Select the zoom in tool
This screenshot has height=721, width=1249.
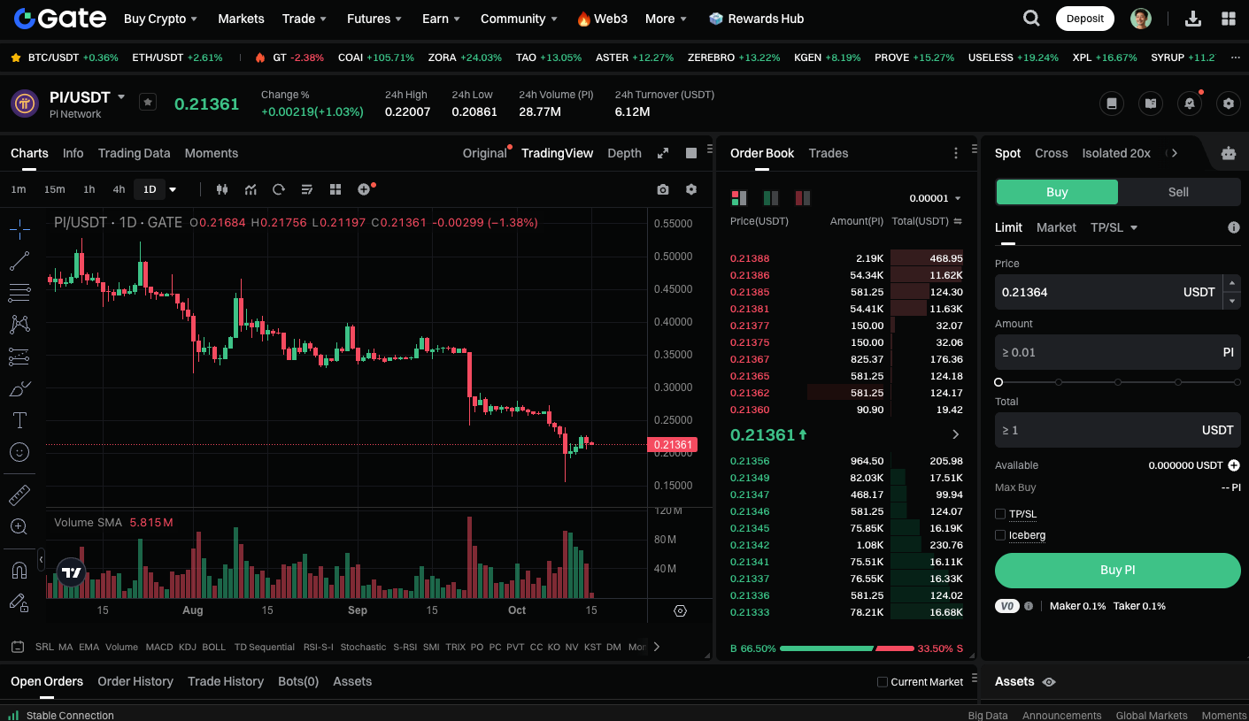pyautogui.click(x=19, y=526)
